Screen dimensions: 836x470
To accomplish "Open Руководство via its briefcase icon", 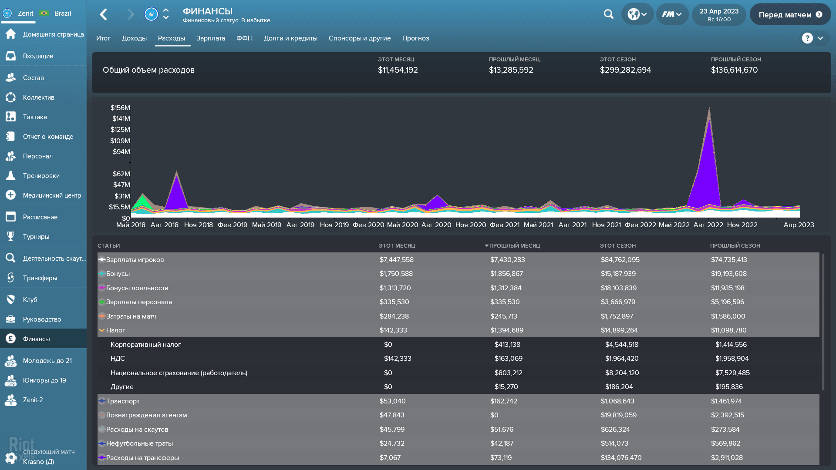I will (10, 319).
